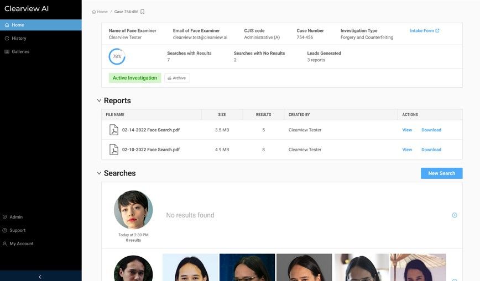480x281 pixels.
Task: Download the 02-14-2022 Face Search report
Action: 431,130
